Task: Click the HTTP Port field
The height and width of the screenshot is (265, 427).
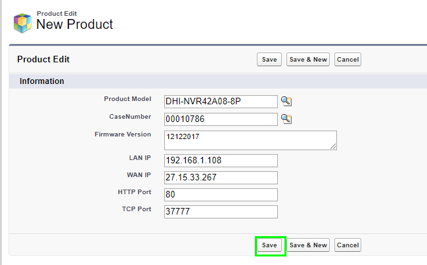Action: pyautogui.click(x=221, y=195)
